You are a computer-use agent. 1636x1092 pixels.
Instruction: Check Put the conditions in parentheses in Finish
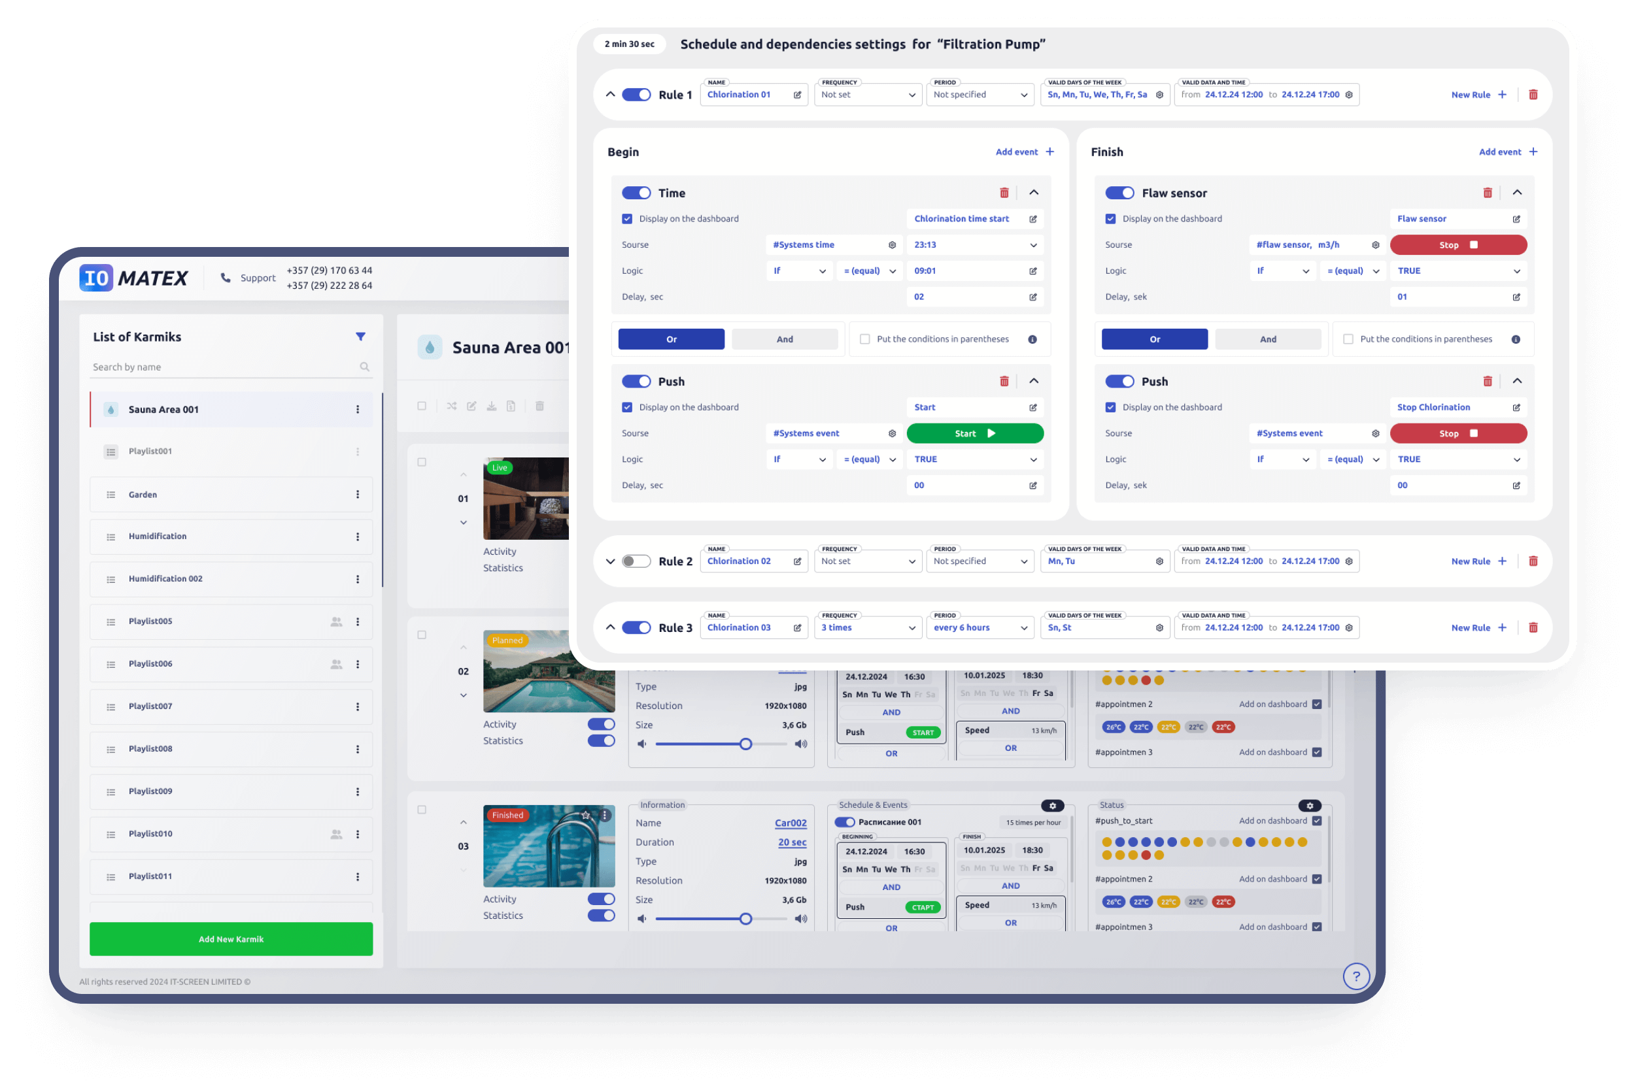[x=1348, y=339]
